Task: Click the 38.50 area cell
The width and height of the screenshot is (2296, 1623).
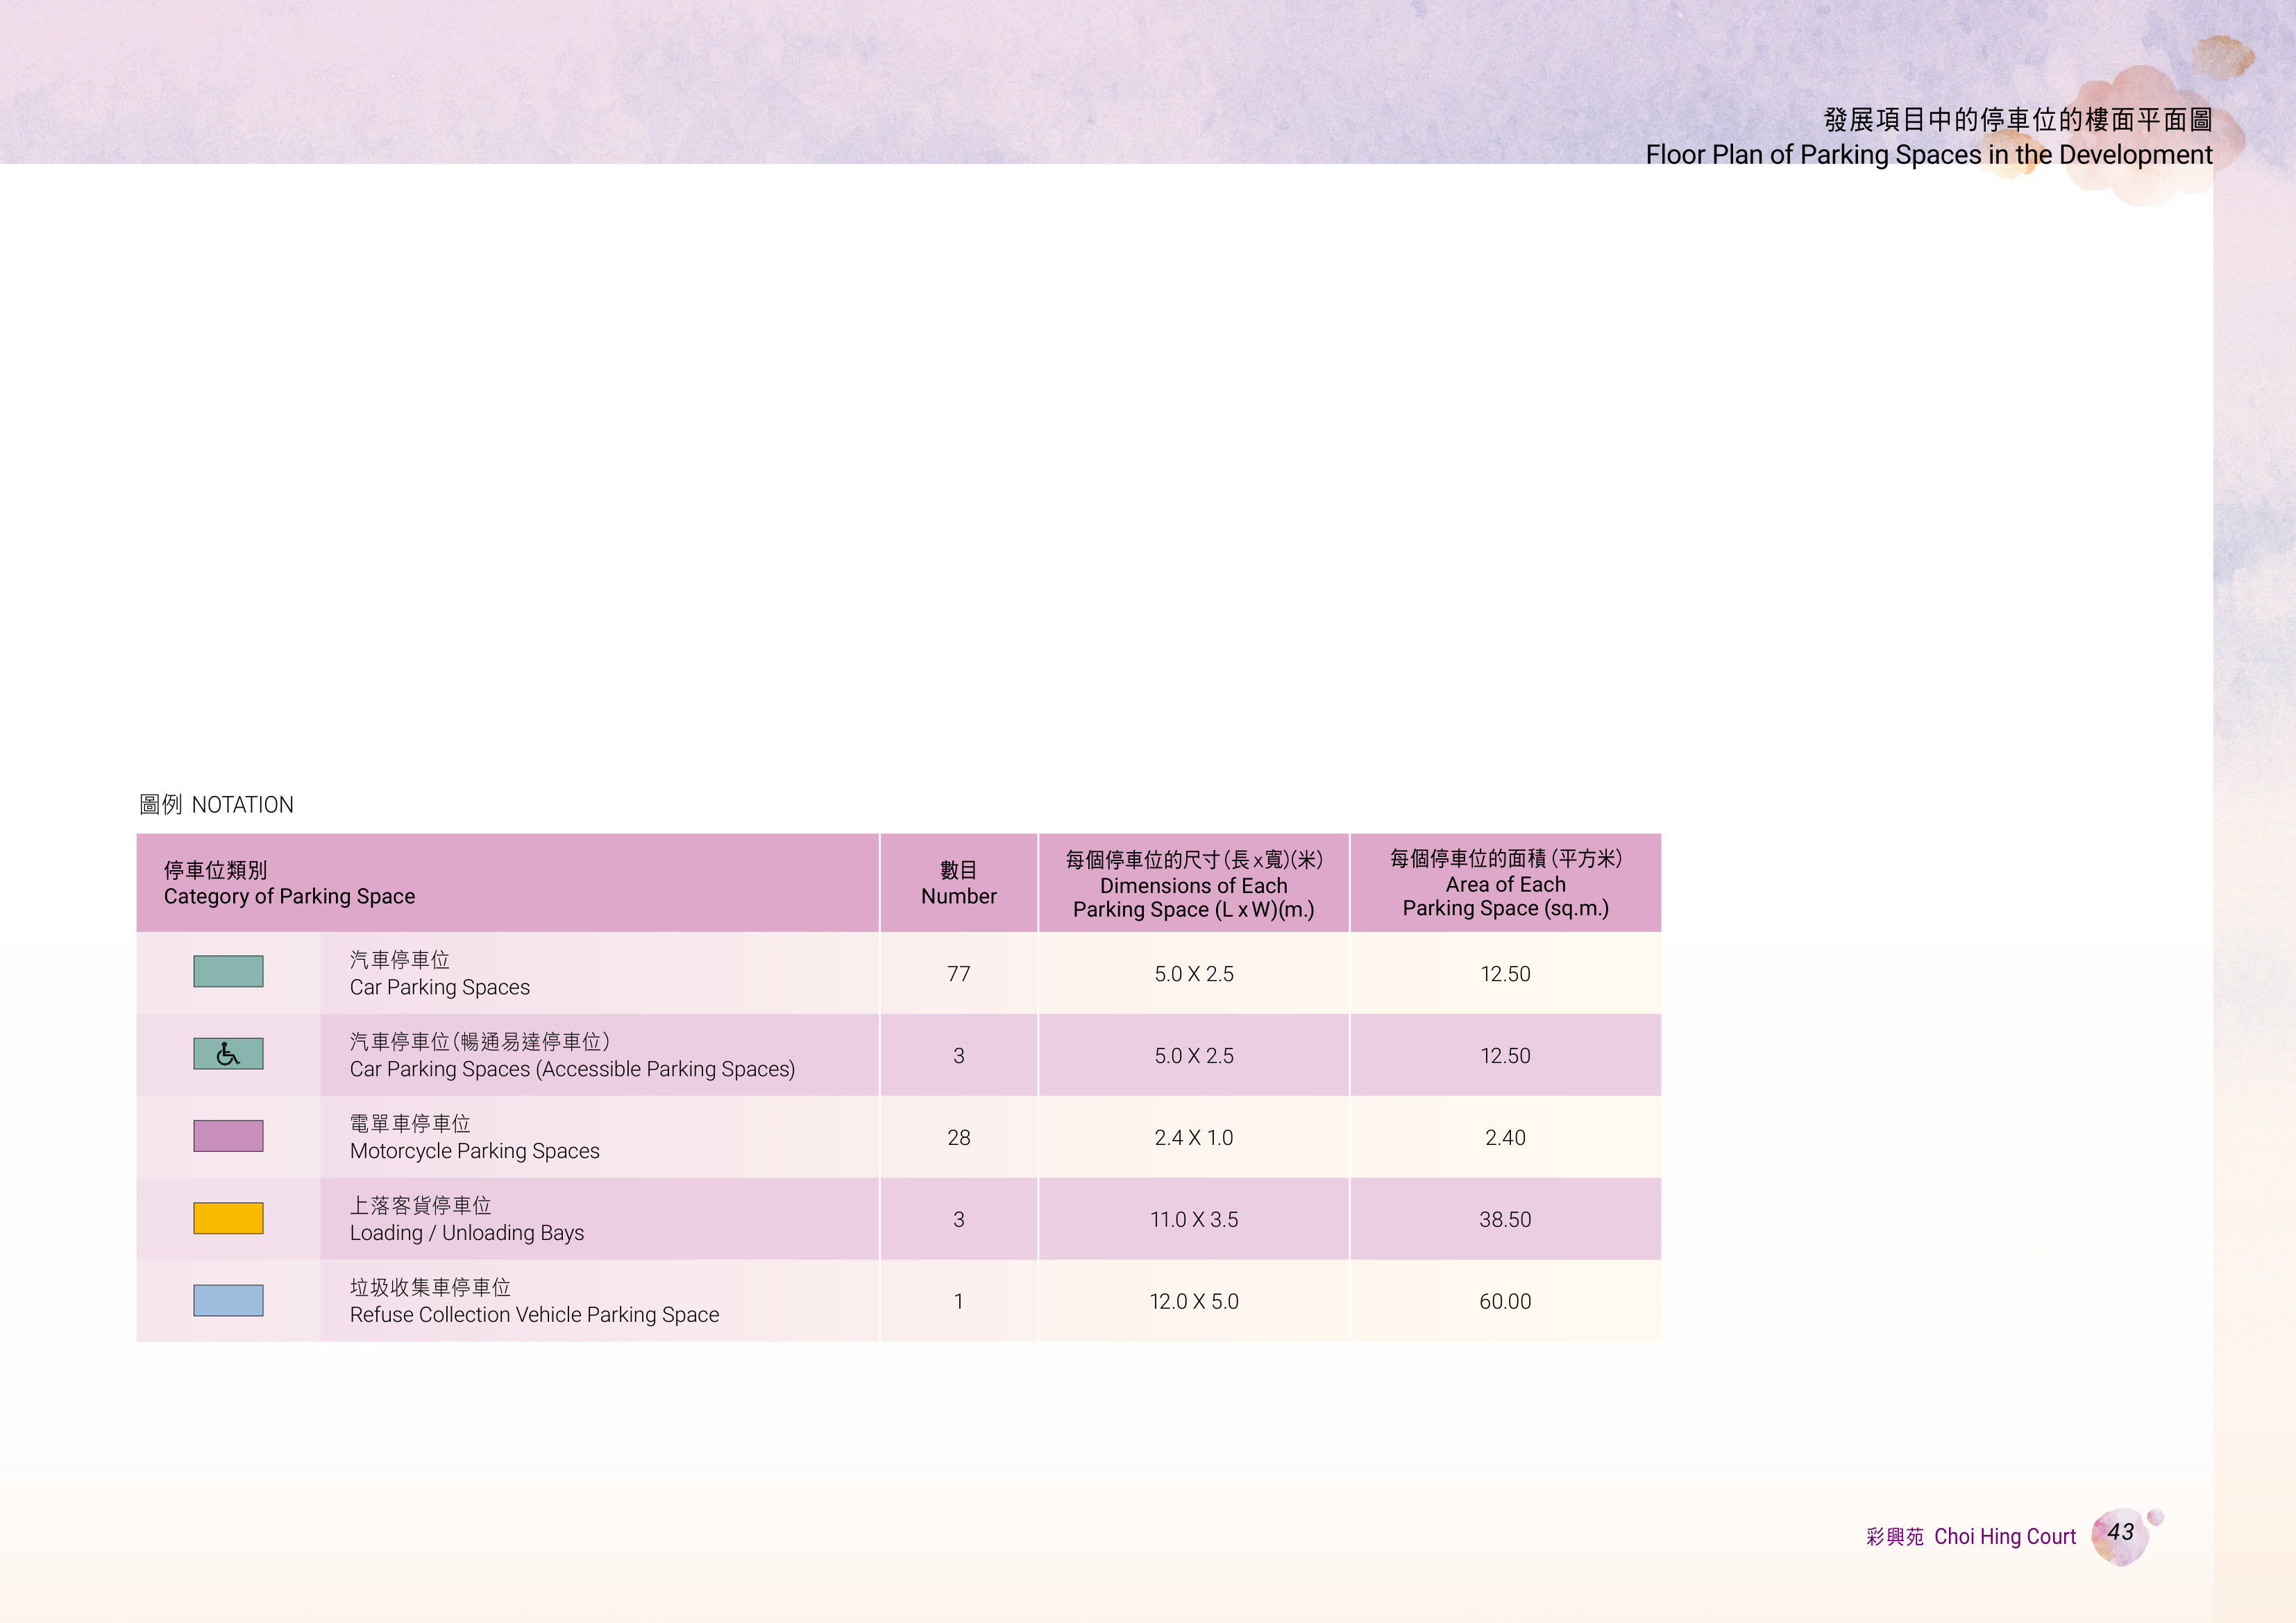Action: (1505, 1220)
